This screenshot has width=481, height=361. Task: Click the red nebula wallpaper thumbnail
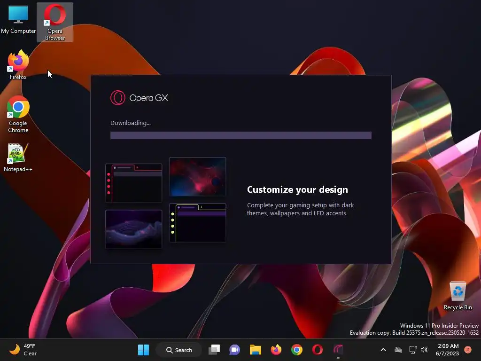pos(198,177)
